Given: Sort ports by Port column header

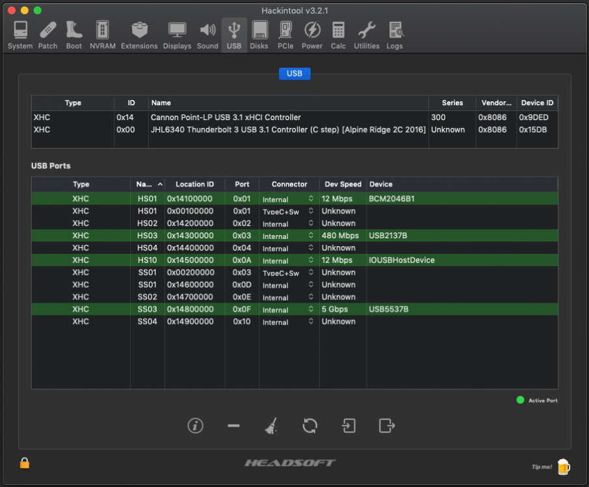Looking at the screenshot, I should (242, 184).
